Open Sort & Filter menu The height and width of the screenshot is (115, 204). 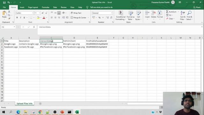tap(183, 15)
